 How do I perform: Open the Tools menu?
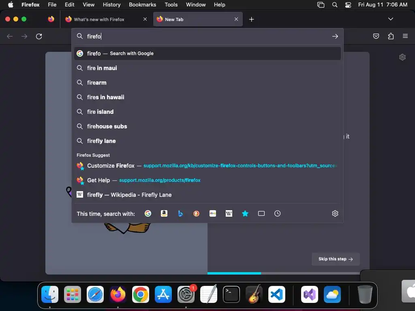point(171,4)
